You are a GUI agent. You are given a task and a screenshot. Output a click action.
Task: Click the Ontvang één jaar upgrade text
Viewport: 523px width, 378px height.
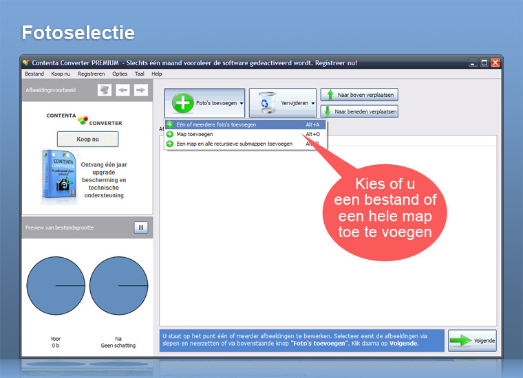[104, 180]
